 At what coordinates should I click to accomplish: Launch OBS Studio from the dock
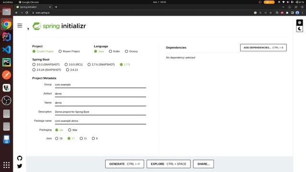coord(6,101)
